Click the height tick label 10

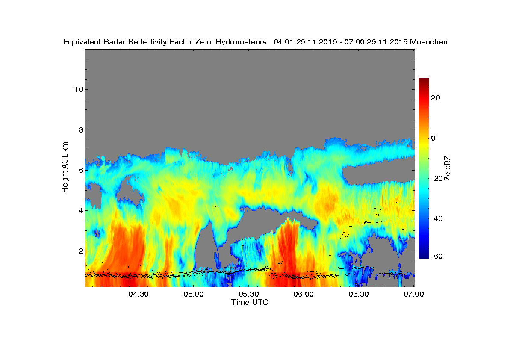click(x=78, y=89)
